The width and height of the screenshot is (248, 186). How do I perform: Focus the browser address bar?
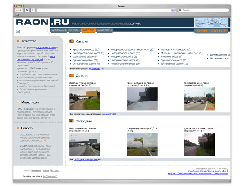[104, 10]
